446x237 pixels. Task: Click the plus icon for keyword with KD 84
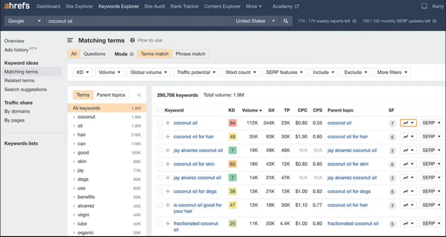point(168,123)
